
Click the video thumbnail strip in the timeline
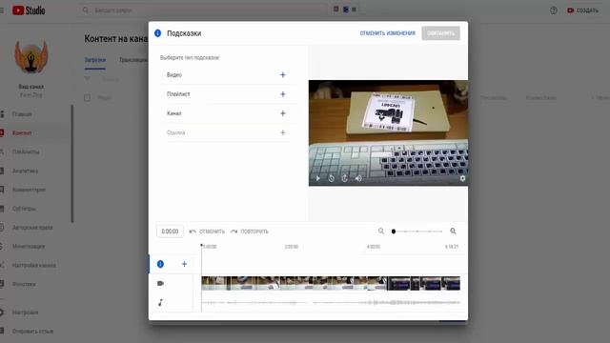[331, 284]
